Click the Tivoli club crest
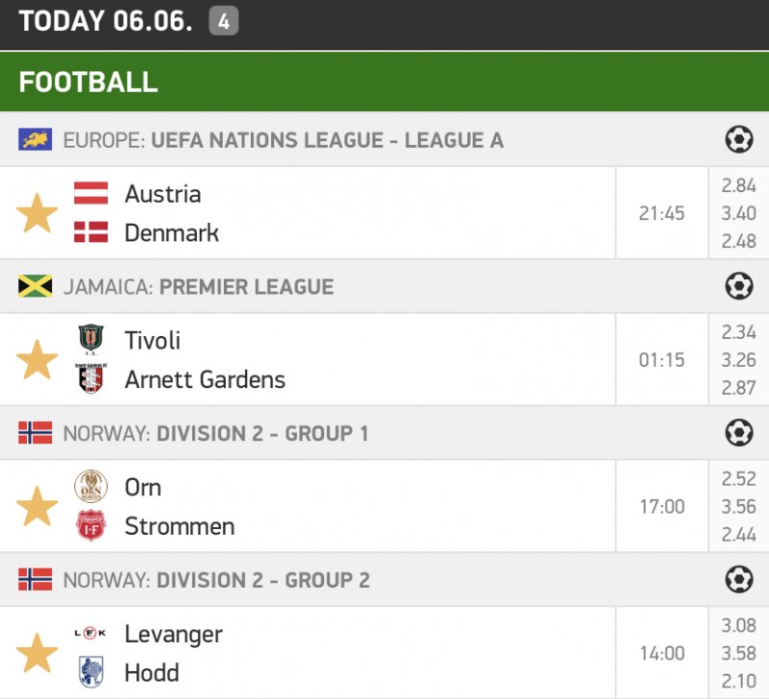The width and height of the screenshot is (769, 699). pos(90,340)
